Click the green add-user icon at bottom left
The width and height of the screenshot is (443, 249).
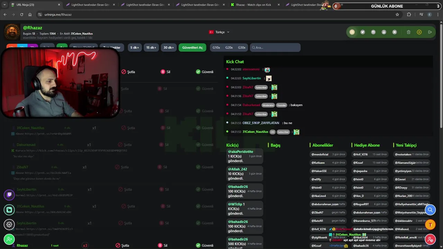click(9, 239)
